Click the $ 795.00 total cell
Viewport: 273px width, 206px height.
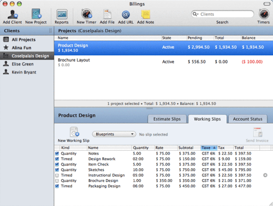pos(243,170)
